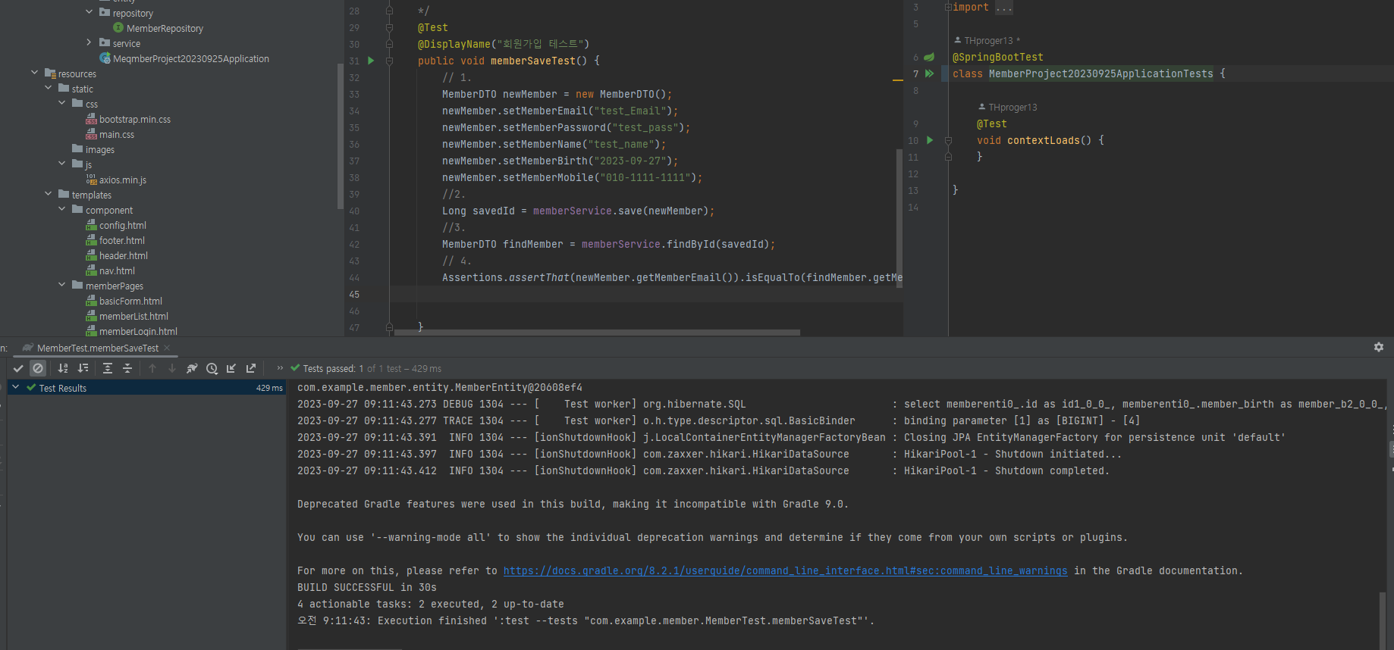Toggle Show Ignored tests button
1394x650 pixels.
38,369
